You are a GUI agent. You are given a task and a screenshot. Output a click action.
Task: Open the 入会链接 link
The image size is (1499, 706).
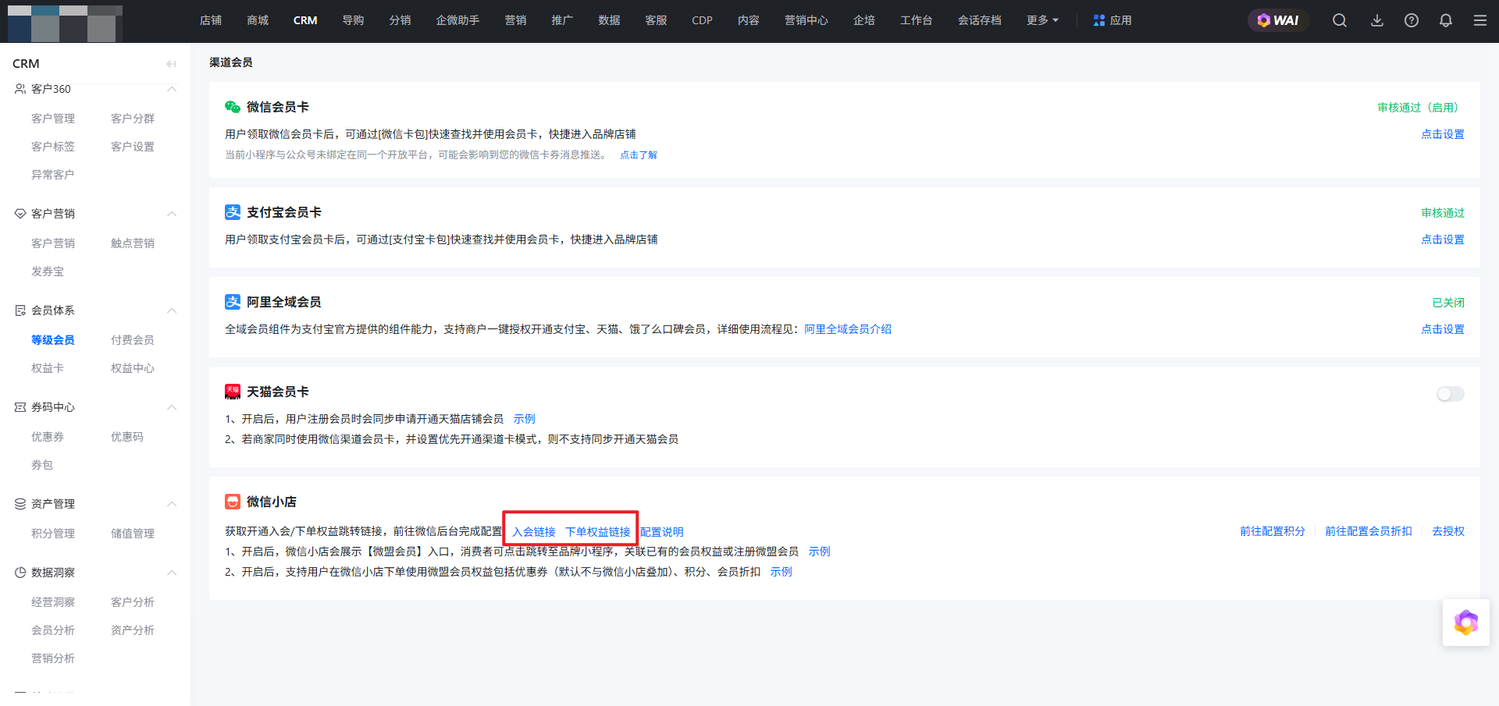click(x=534, y=532)
